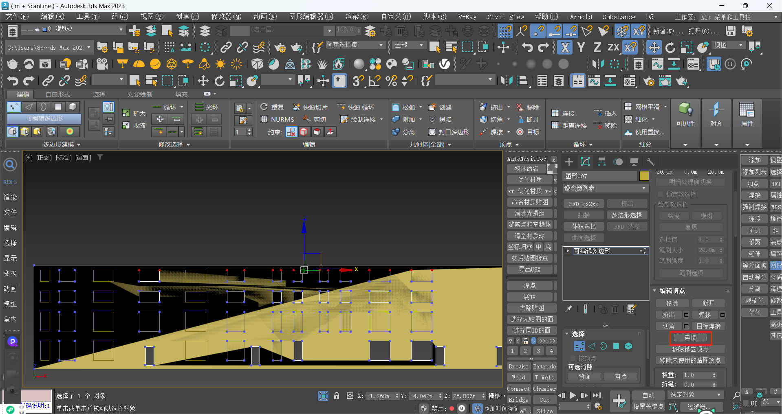Open the Utilities wrench panel icon
The height and width of the screenshot is (414, 782).
click(x=650, y=162)
